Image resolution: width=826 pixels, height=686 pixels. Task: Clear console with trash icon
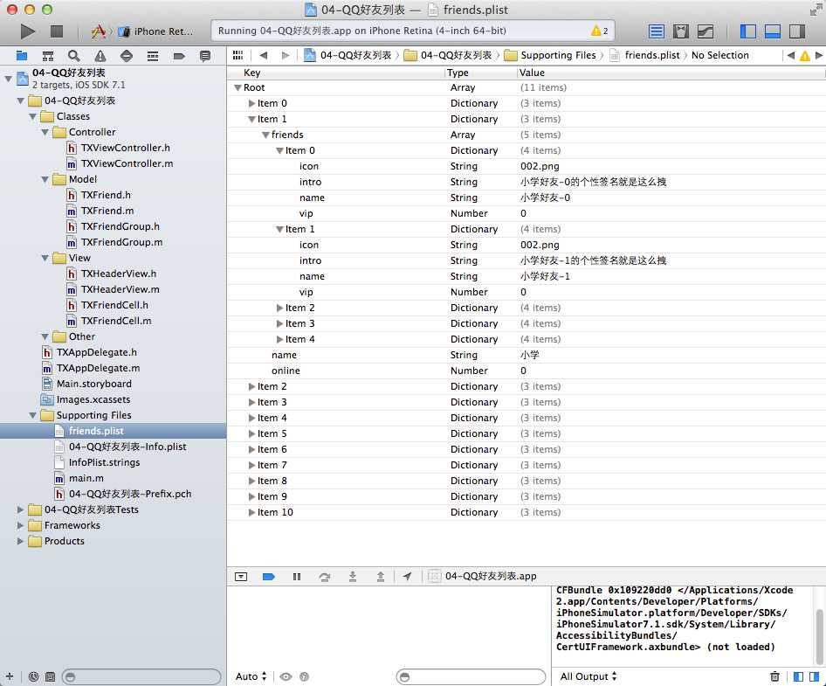coord(774,676)
